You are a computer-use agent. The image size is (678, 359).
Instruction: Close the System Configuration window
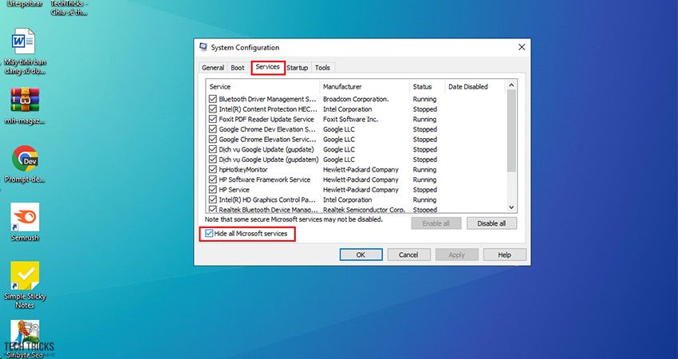(x=522, y=47)
